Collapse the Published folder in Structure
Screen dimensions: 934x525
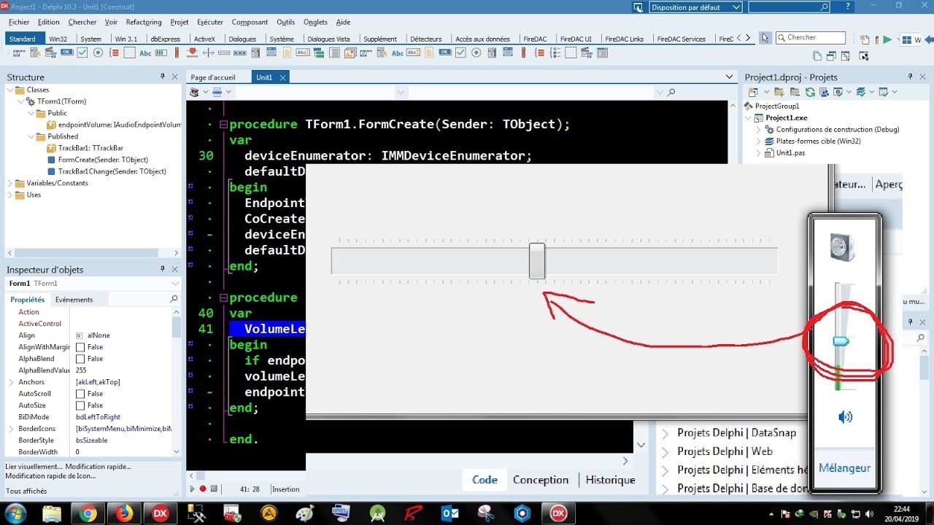coord(30,136)
